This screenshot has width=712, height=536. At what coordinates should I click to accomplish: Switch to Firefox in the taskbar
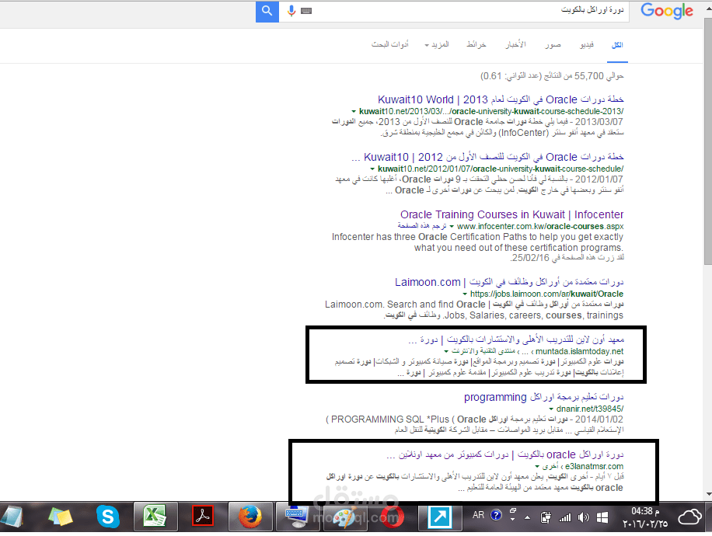click(250, 517)
